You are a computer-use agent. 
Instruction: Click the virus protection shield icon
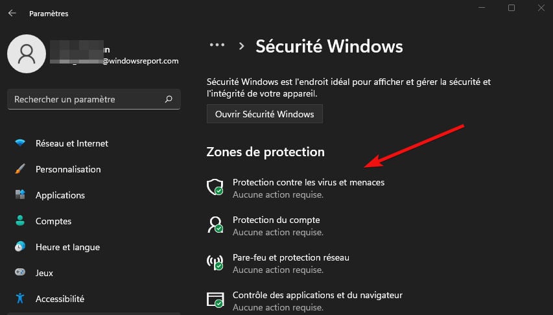pos(215,187)
